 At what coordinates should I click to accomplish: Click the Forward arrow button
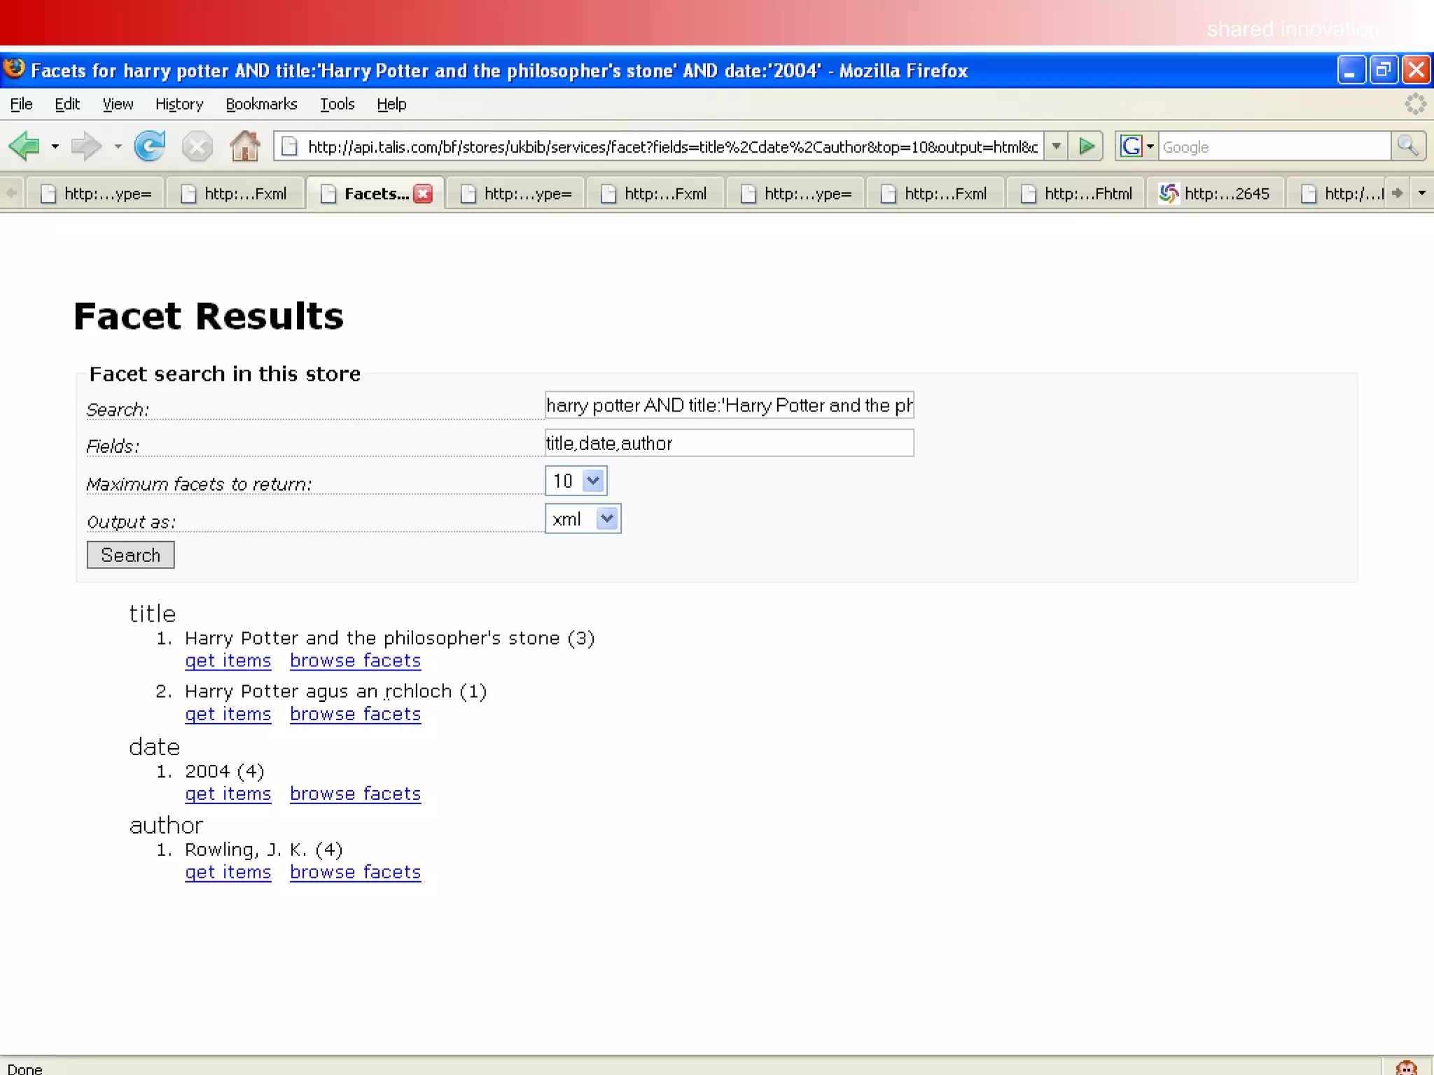(x=87, y=146)
